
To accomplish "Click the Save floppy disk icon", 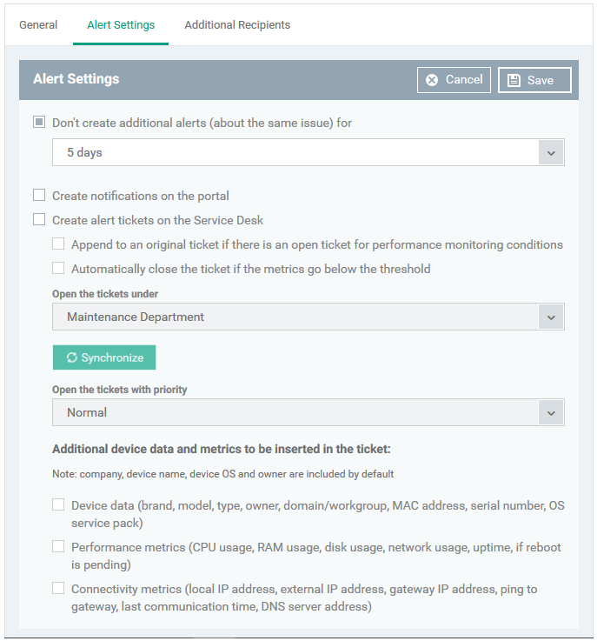I will pyautogui.click(x=514, y=80).
